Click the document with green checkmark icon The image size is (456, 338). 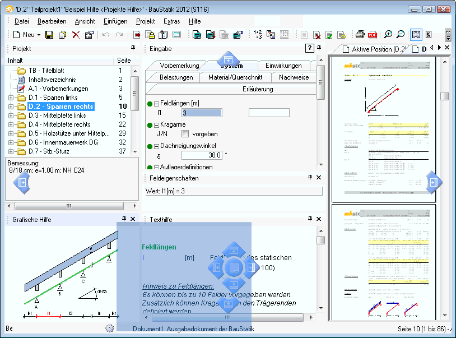point(329,35)
